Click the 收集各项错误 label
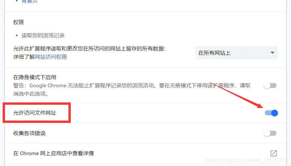291x166 pixels. pyautogui.click(x=29, y=133)
